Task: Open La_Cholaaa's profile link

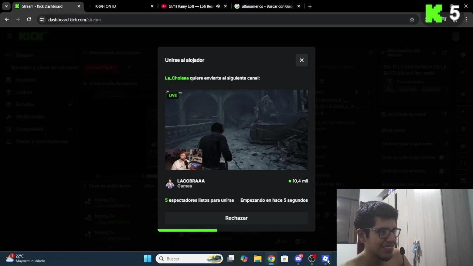Action: pos(177,78)
